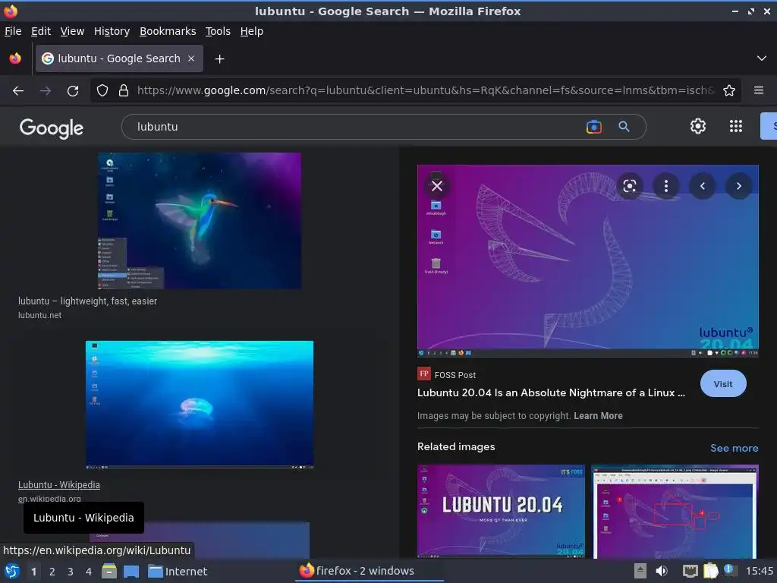Open Lubuntu - Wikipedia result link
Screen dimensions: 777x583
(x=59, y=485)
